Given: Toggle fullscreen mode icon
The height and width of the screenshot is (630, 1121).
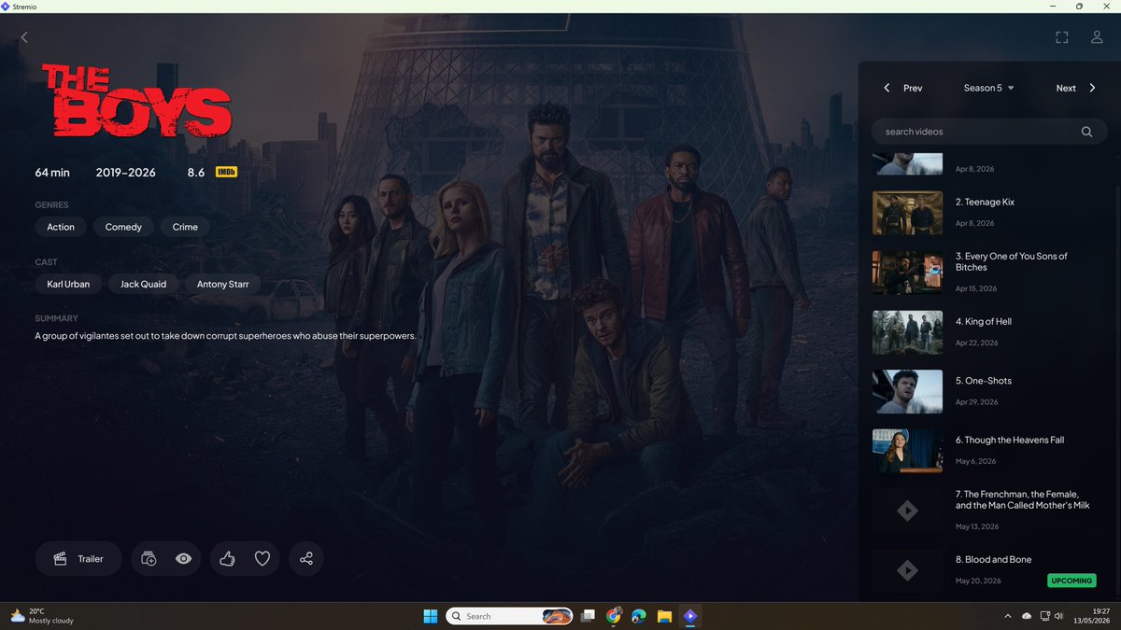Looking at the screenshot, I should click(1061, 37).
